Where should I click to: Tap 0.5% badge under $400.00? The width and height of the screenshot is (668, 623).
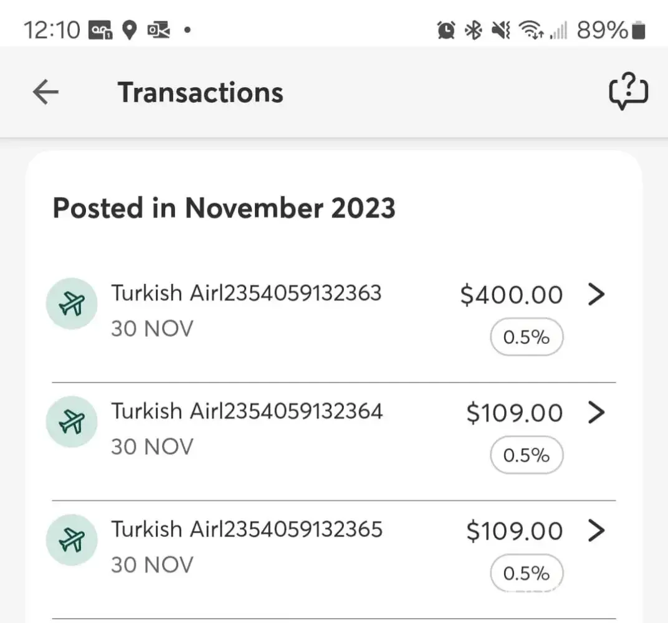coord(527,338)
